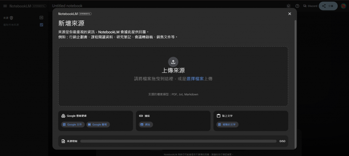Open the Discord link
The width and height of the screenshot is (349, 156).
tap(310, 6)
